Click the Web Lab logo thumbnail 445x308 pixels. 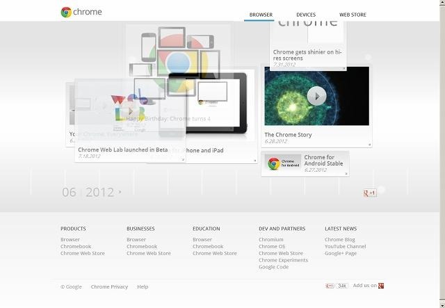pyautogui.click(x=130, y=108)
